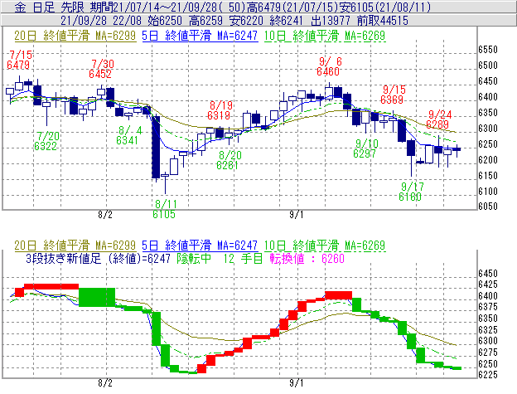
Task: Click the 10日 終値平滑 MA=6269 legend in upper chart
Action: click(x=325, y=36)
